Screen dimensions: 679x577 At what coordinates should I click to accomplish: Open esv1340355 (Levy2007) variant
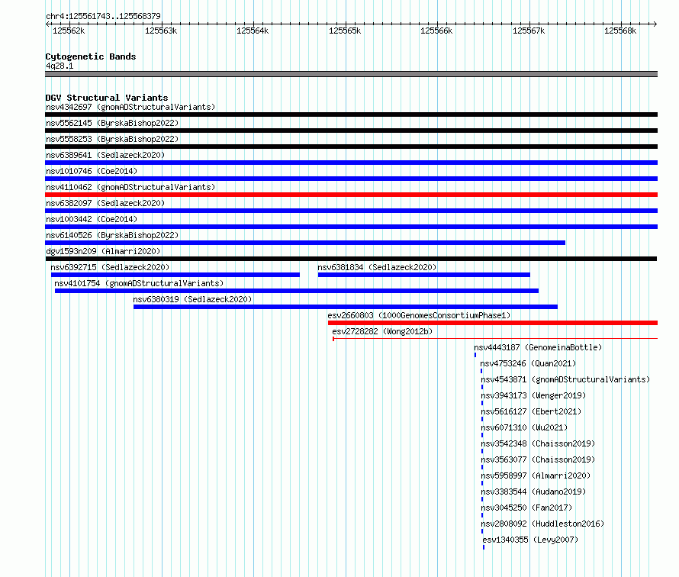530,540
